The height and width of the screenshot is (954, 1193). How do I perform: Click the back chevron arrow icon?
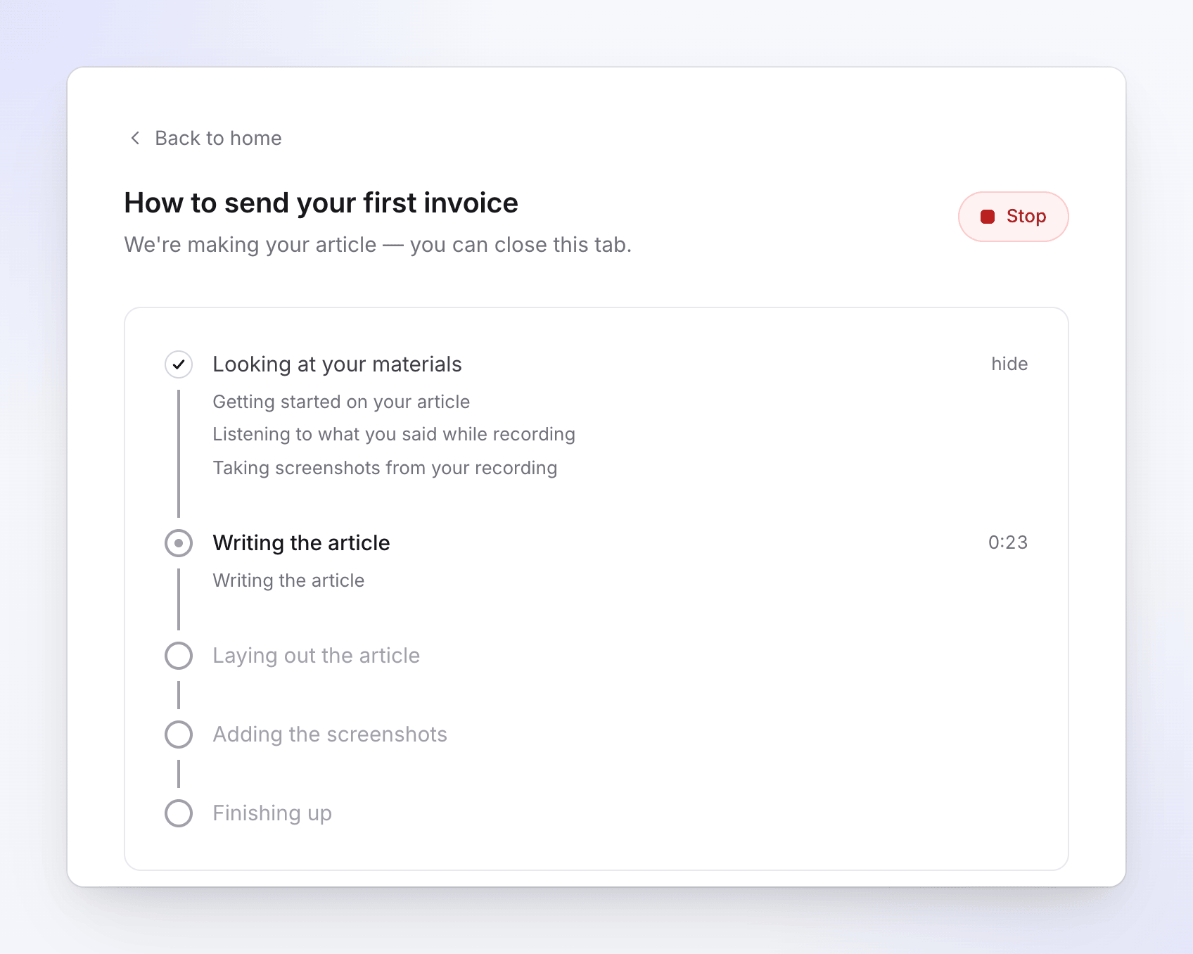135,138
